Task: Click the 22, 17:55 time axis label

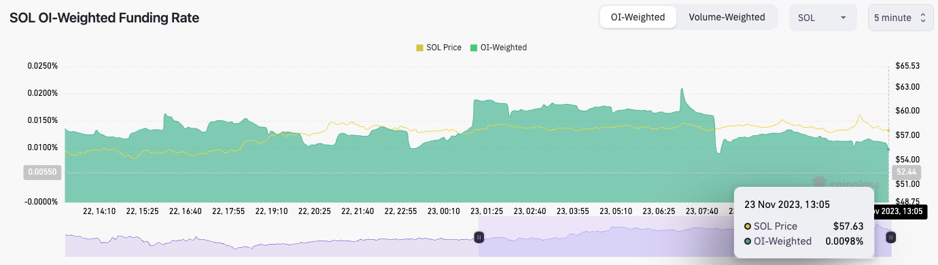Action: click(228, 211)
